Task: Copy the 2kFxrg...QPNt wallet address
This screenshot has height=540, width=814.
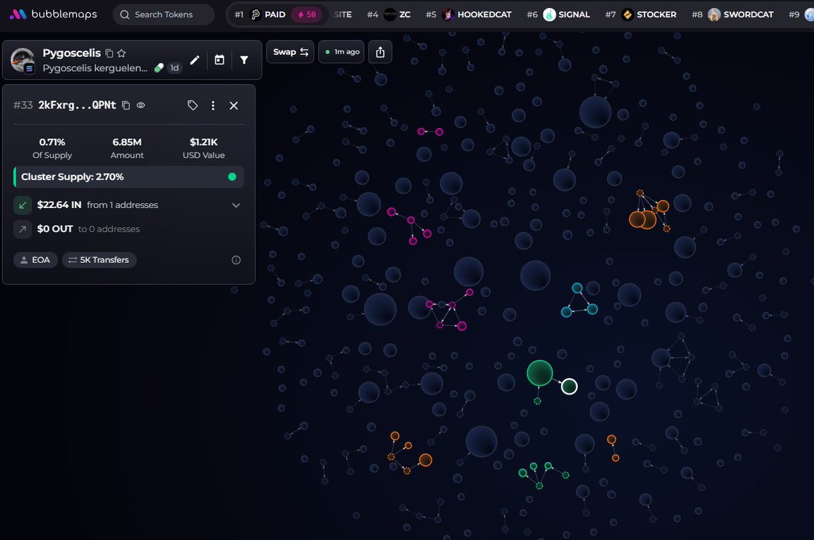Action: tap(125, 106)
